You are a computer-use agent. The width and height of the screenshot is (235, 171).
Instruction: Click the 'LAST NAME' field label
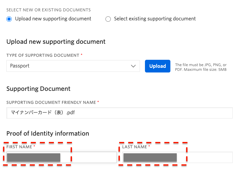pos(135,147)
